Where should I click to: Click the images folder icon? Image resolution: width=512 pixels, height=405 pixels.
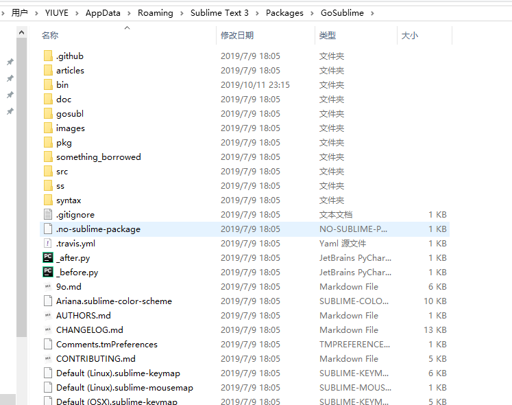click(x=48, y=128)
